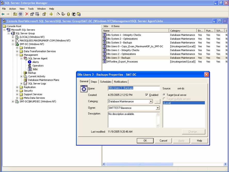The height and width of the screenshot is (172, 229).
Task: Expand the (LOCAL) (Windows NT) server node
Action: [x=13, y=37]
